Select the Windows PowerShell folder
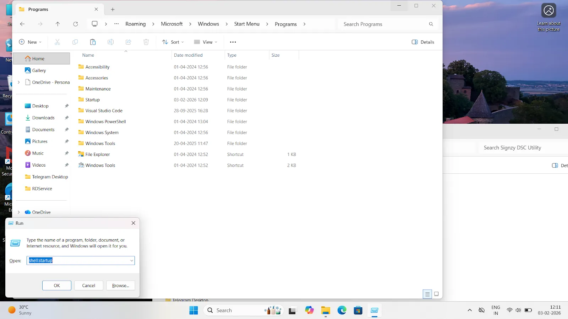This screenshot has height=319, width=568. (187, 122)
